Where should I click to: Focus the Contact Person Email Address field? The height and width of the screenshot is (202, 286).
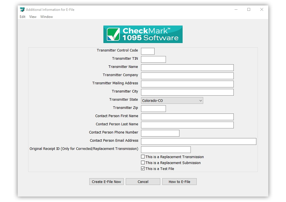199,141
